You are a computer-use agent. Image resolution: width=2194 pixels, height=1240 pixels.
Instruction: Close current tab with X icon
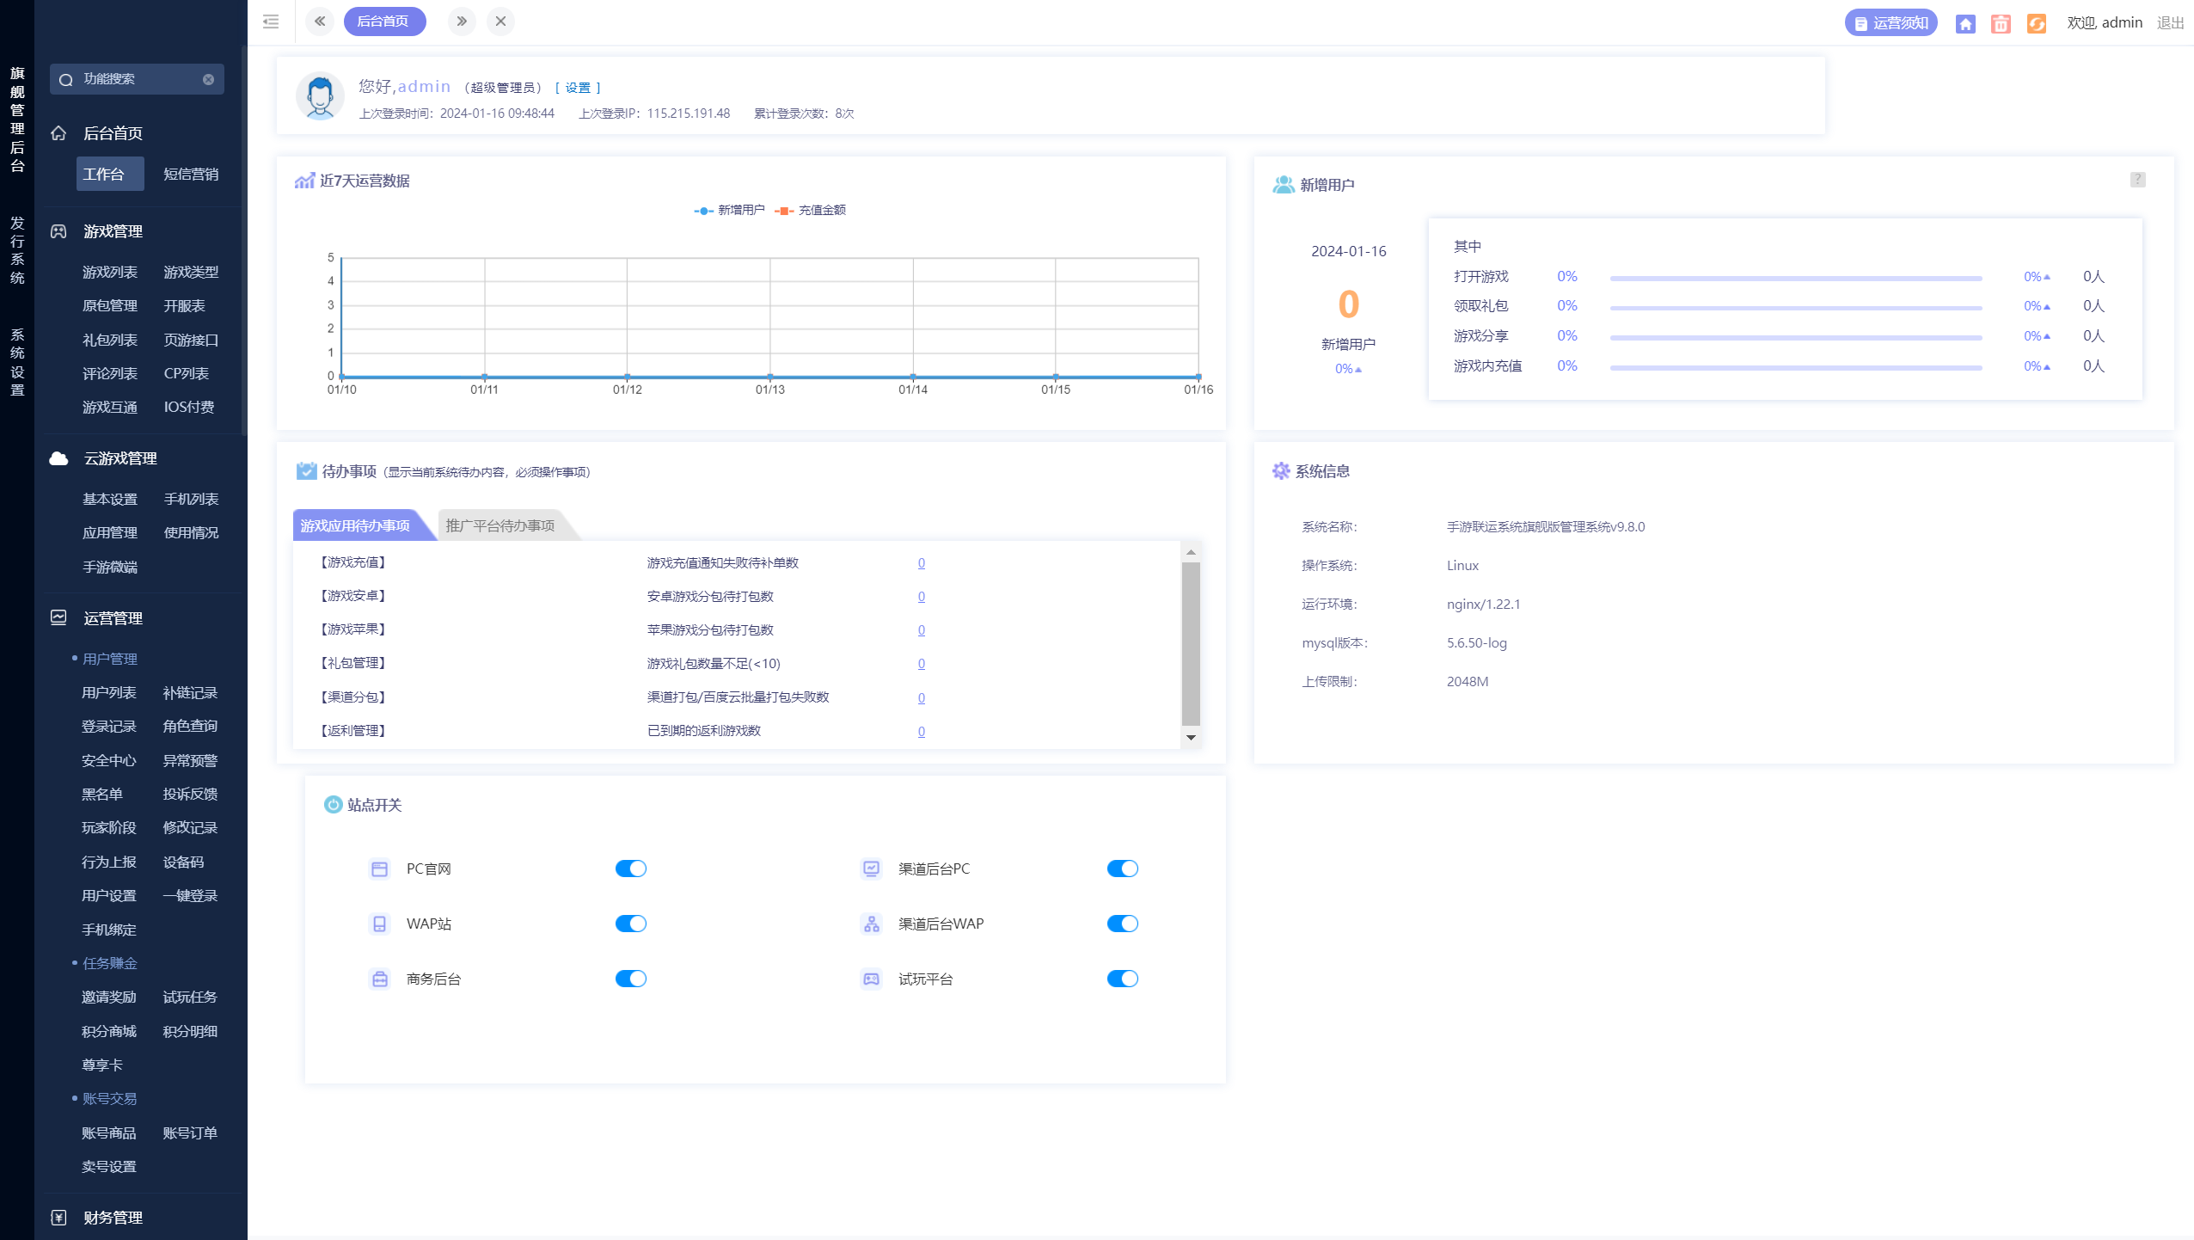(x=500, y=21)
